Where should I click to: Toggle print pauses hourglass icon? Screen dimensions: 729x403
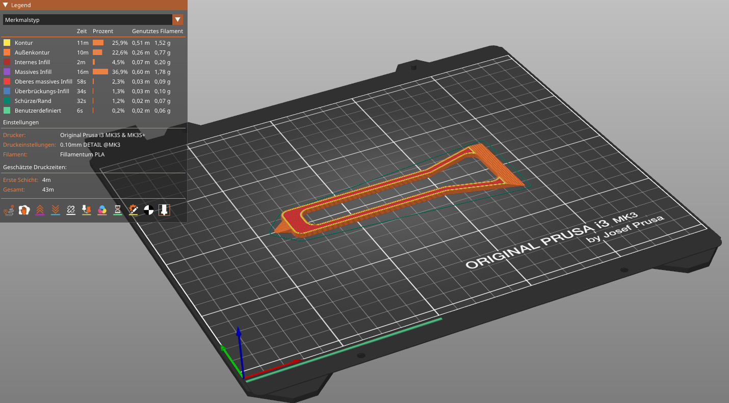tap(118, 209)
